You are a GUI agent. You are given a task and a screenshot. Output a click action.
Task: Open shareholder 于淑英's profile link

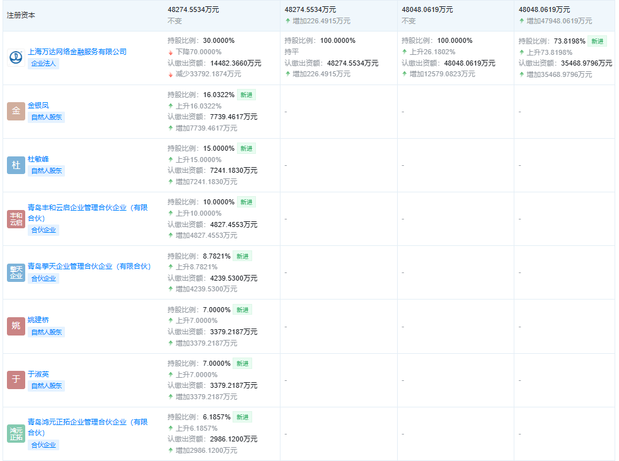[x=38, y=374]
